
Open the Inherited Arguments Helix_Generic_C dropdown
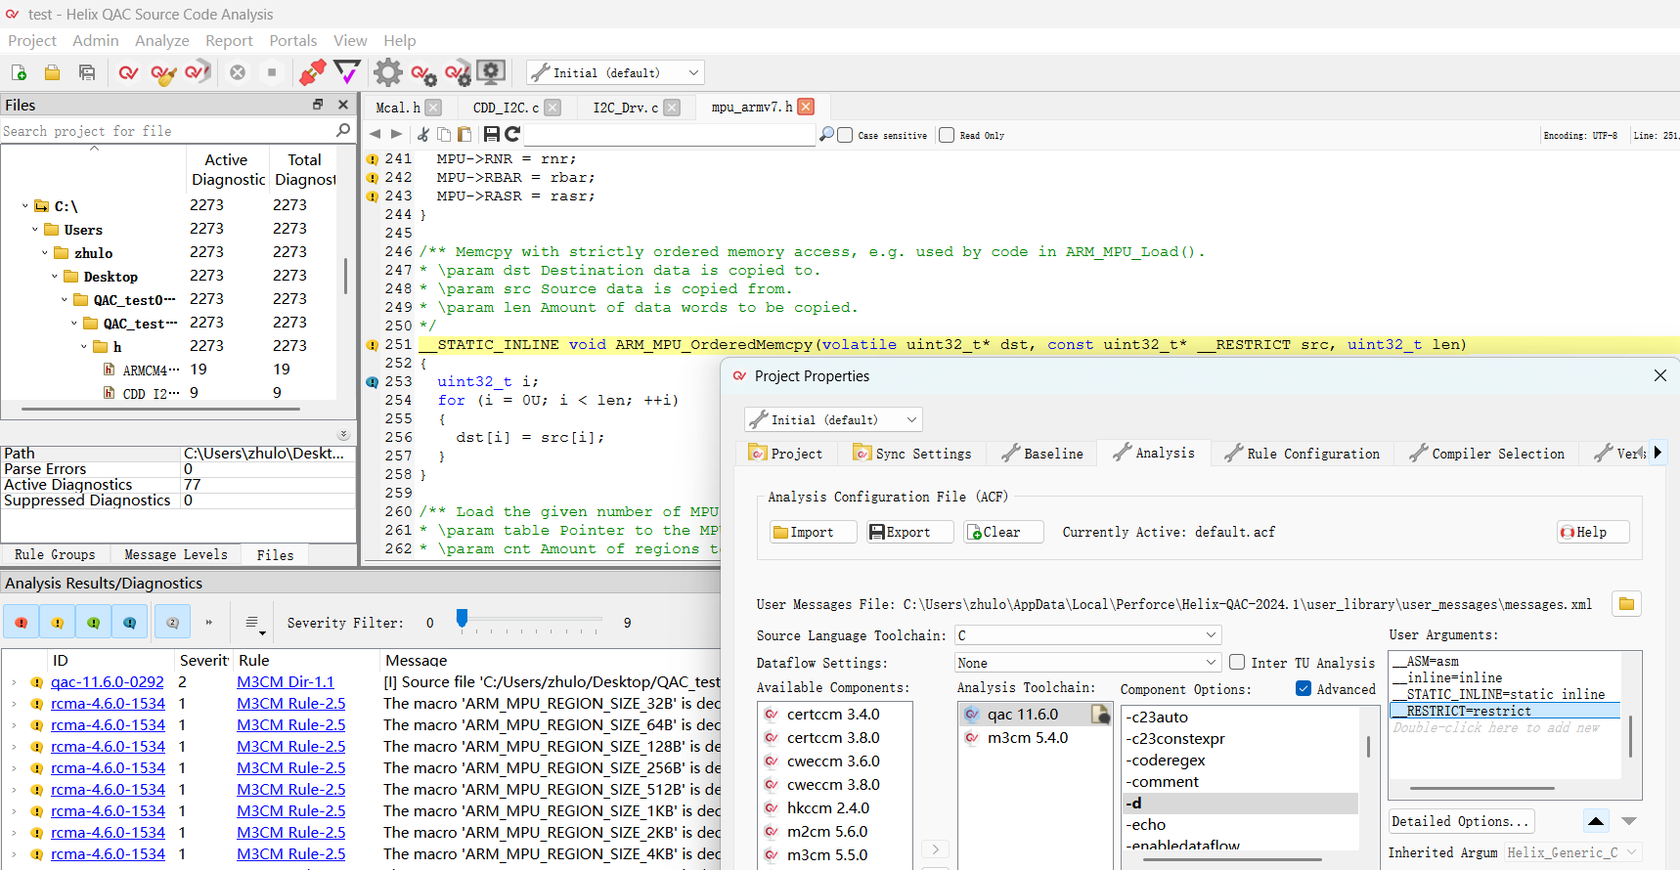pos(1572,852)
